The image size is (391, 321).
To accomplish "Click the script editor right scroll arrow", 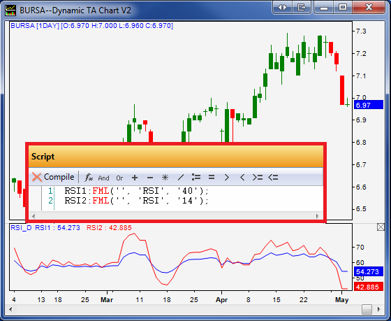I will [x=317, y=216].
